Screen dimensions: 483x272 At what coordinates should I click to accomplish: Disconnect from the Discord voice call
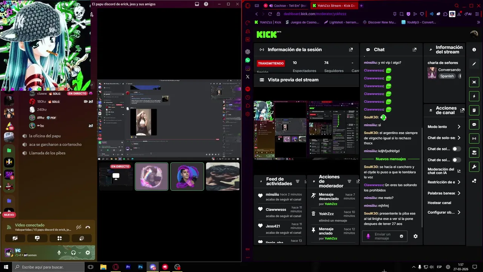coord(88,227)
